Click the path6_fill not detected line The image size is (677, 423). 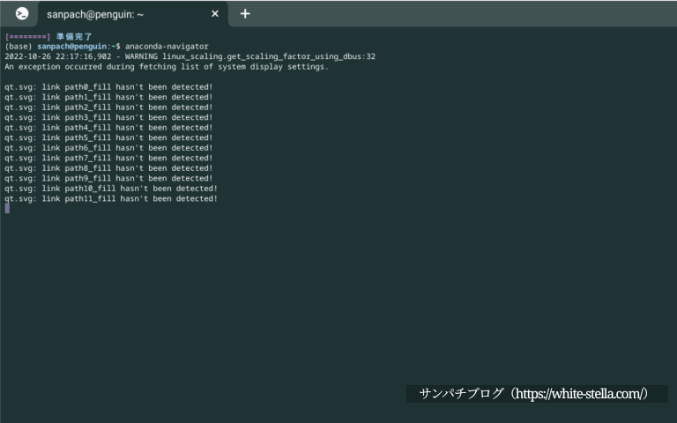click(108, 148)
